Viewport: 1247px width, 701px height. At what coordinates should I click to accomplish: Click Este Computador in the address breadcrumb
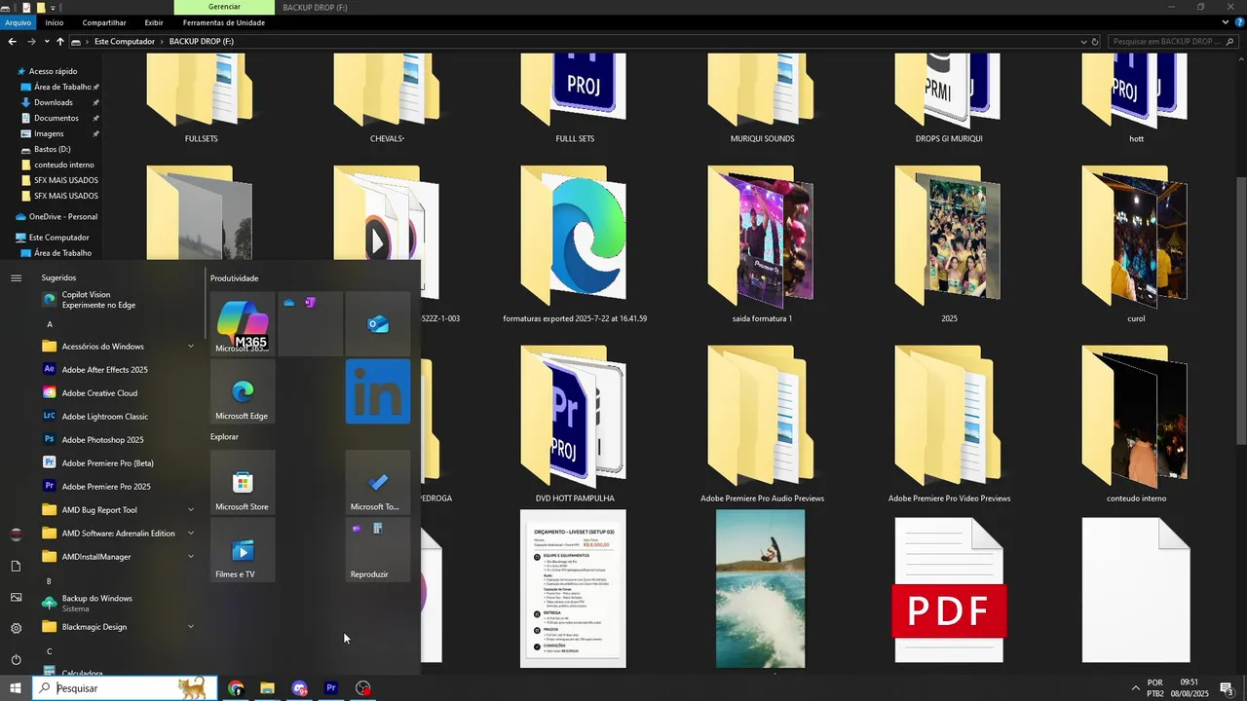pos(125,42)
